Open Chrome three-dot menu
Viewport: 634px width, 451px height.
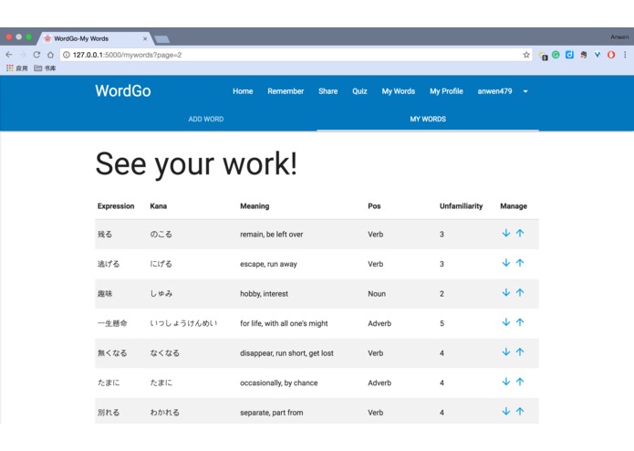(x=625, y=55)
